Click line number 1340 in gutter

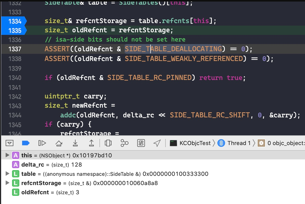click(15, 78)
